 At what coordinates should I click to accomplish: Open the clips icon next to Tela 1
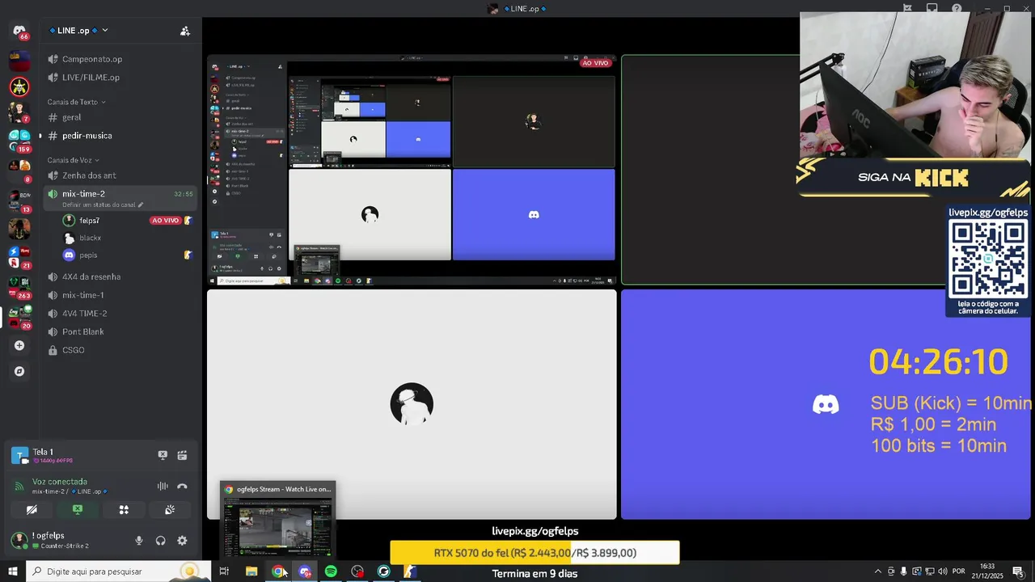(x=182, y=455)
